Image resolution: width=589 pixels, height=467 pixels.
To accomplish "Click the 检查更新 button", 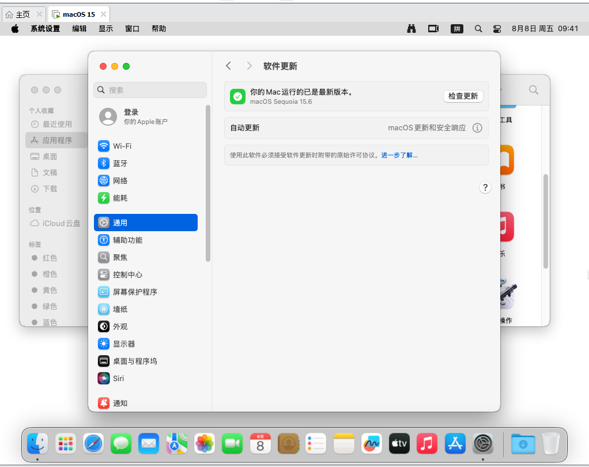I will coord(463,96).
